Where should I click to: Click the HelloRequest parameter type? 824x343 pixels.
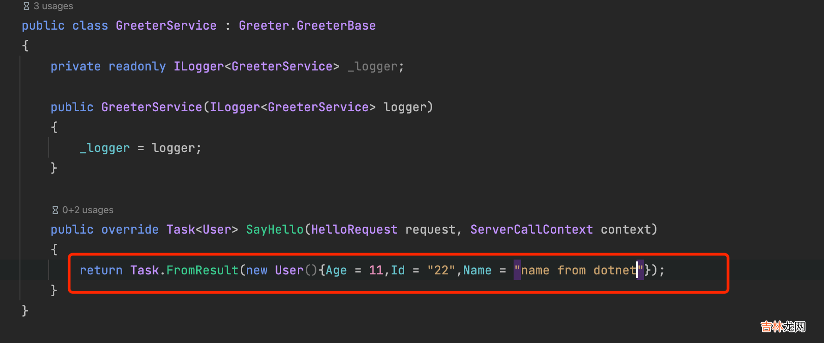pos(354,229)
